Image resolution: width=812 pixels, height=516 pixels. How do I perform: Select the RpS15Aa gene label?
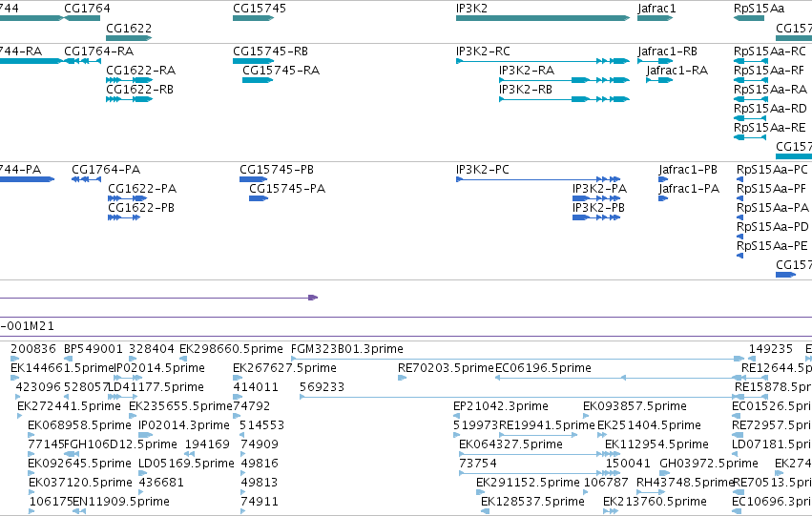(759, 9)
